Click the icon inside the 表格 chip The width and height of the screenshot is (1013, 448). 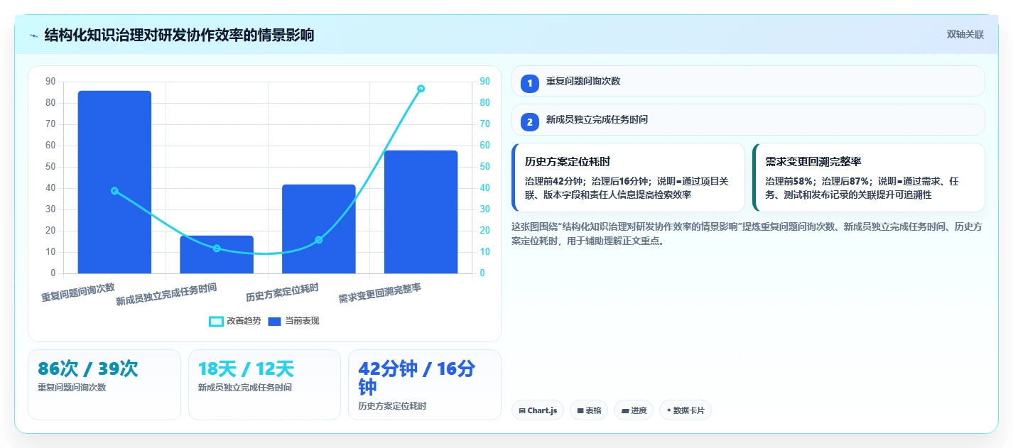pos(580,410)
